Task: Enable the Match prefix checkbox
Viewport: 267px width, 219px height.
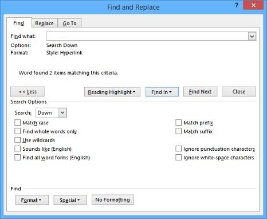Action: click(x=178, y=123)
